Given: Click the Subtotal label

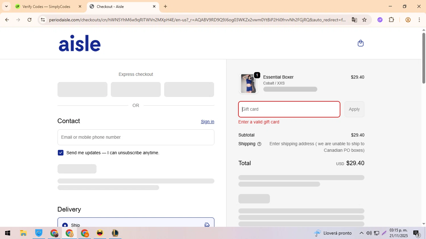Looking at the screenshot, I should (246, 135).
